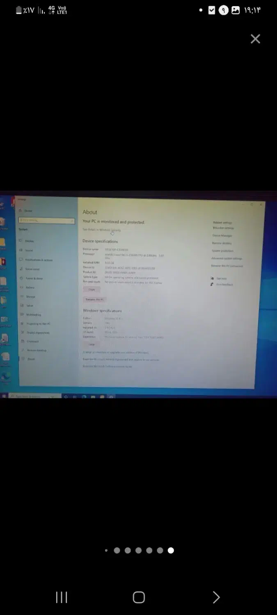The image size is (277, 615).
Task: Tap the phone Back navigation arrow
Action: 216,597
